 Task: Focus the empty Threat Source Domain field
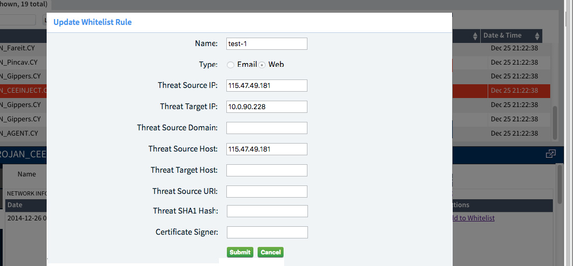pos(267,128)
